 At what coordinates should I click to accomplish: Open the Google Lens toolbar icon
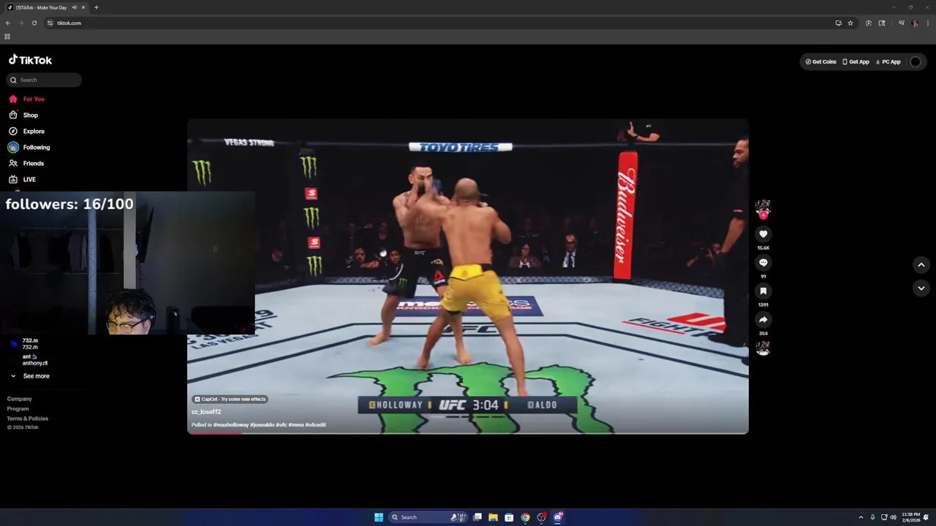[868, 23]
